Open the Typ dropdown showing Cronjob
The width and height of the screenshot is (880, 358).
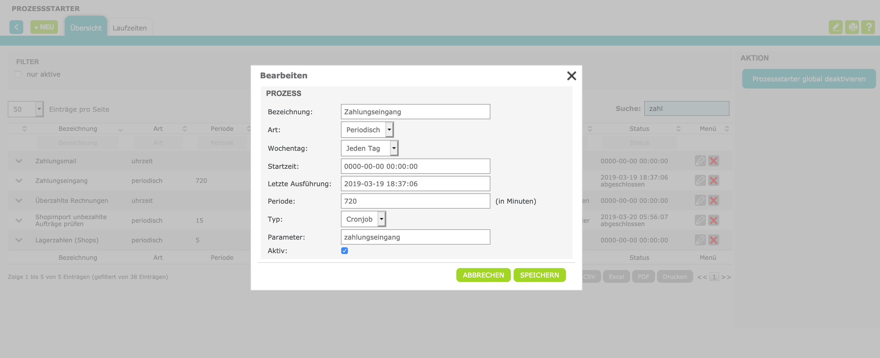click(x=363, y=219)
